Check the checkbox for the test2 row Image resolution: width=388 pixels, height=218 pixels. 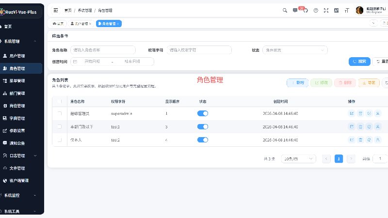click(x=59, y=140)
